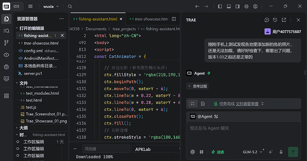
Task: Start voice input with microphone icon
Action: pyautogui.click(x=281, y=152)
